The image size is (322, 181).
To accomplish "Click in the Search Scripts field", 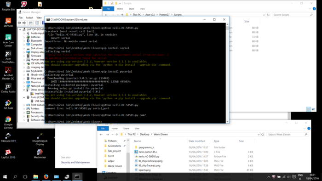I will [x=293, y=15].
